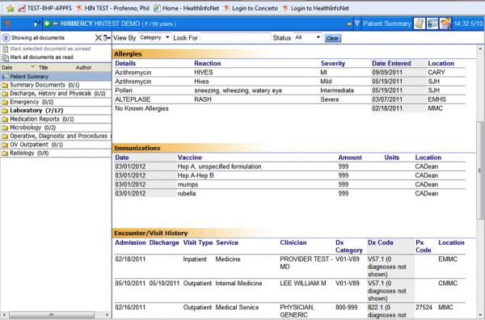Sort documents by the Date column header
This screenshot has height=320, width=485.
coord(19,67)
